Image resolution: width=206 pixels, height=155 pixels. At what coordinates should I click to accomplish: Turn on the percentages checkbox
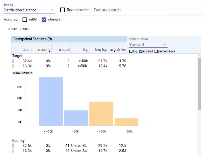click(156, 51)
